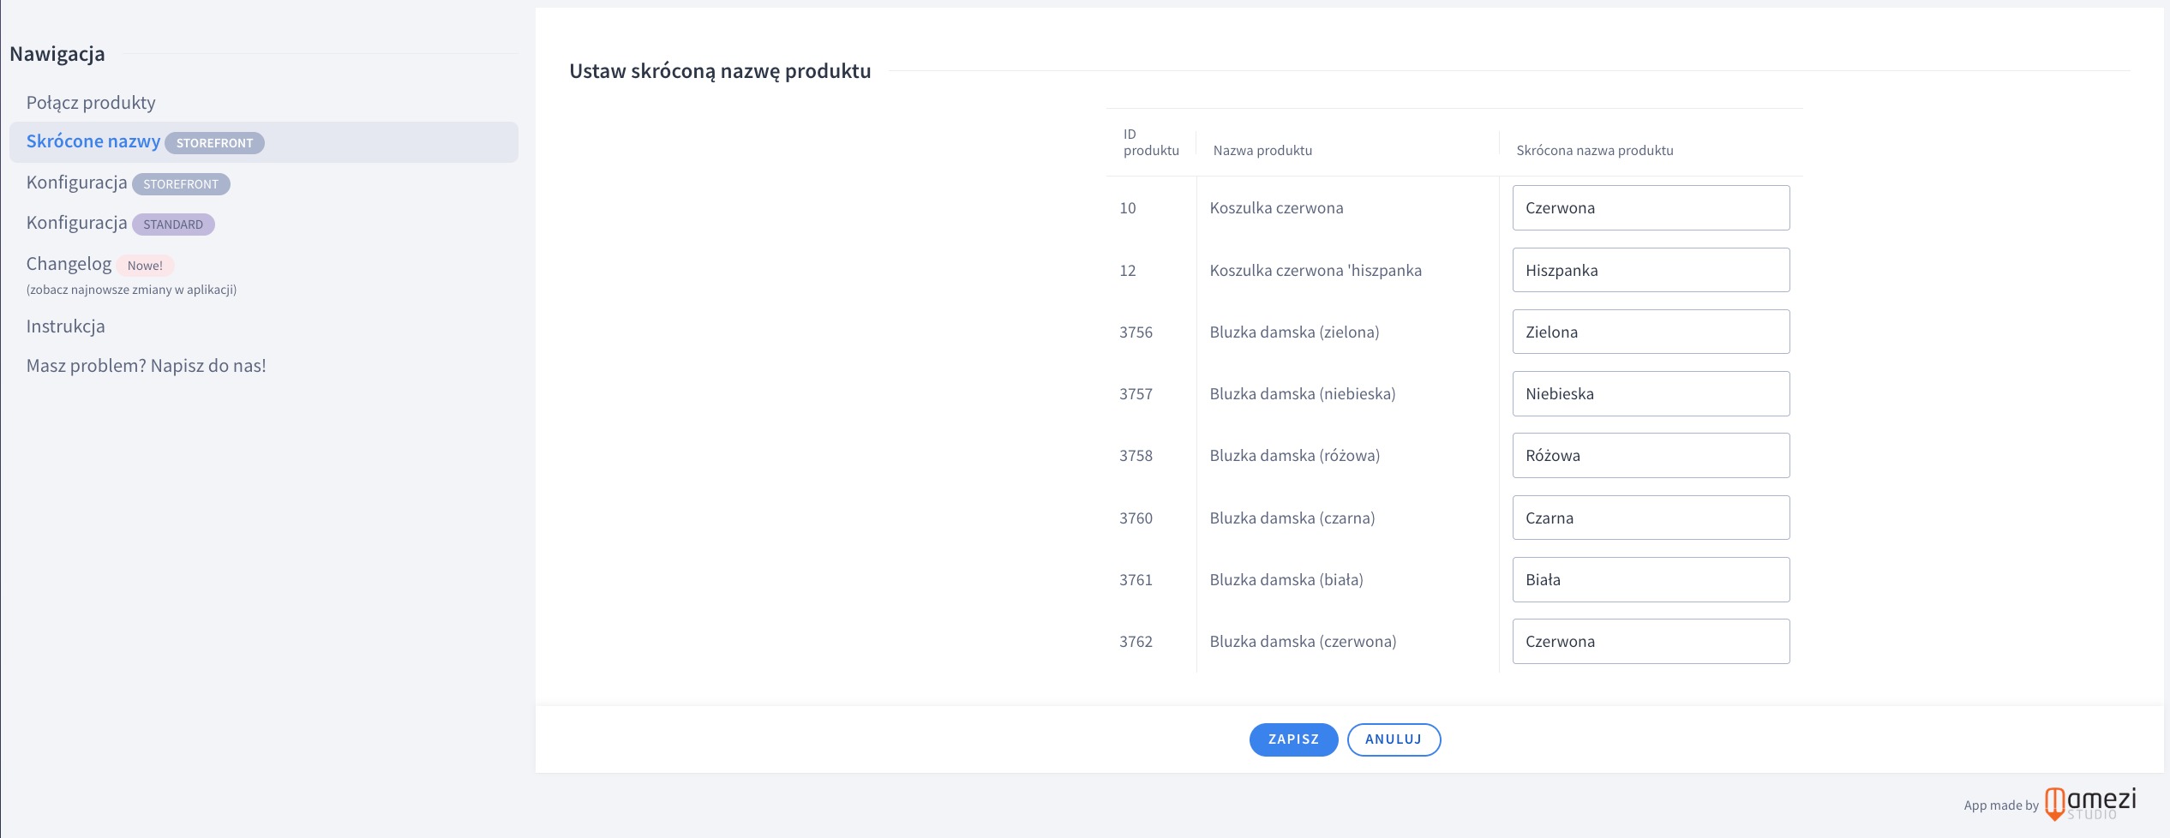The image size is (2170, 838).
Task: Click the Różowa short name field
Action: [x=1650, y=456]
